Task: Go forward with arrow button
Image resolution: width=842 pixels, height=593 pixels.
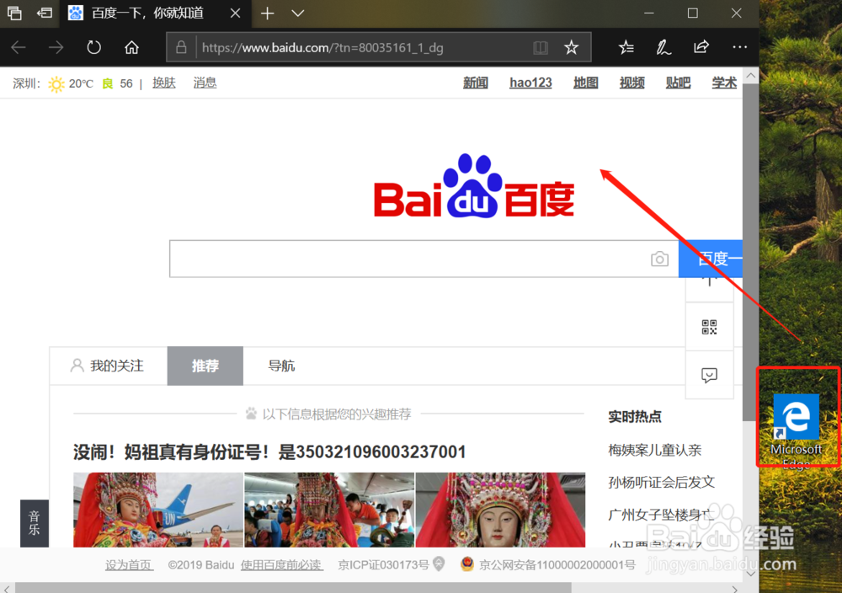Action: click(56, 48)
